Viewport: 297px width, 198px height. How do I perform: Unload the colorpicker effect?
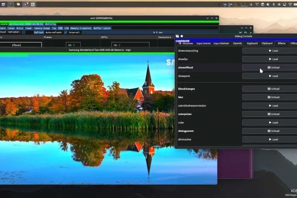click(270, 114)
